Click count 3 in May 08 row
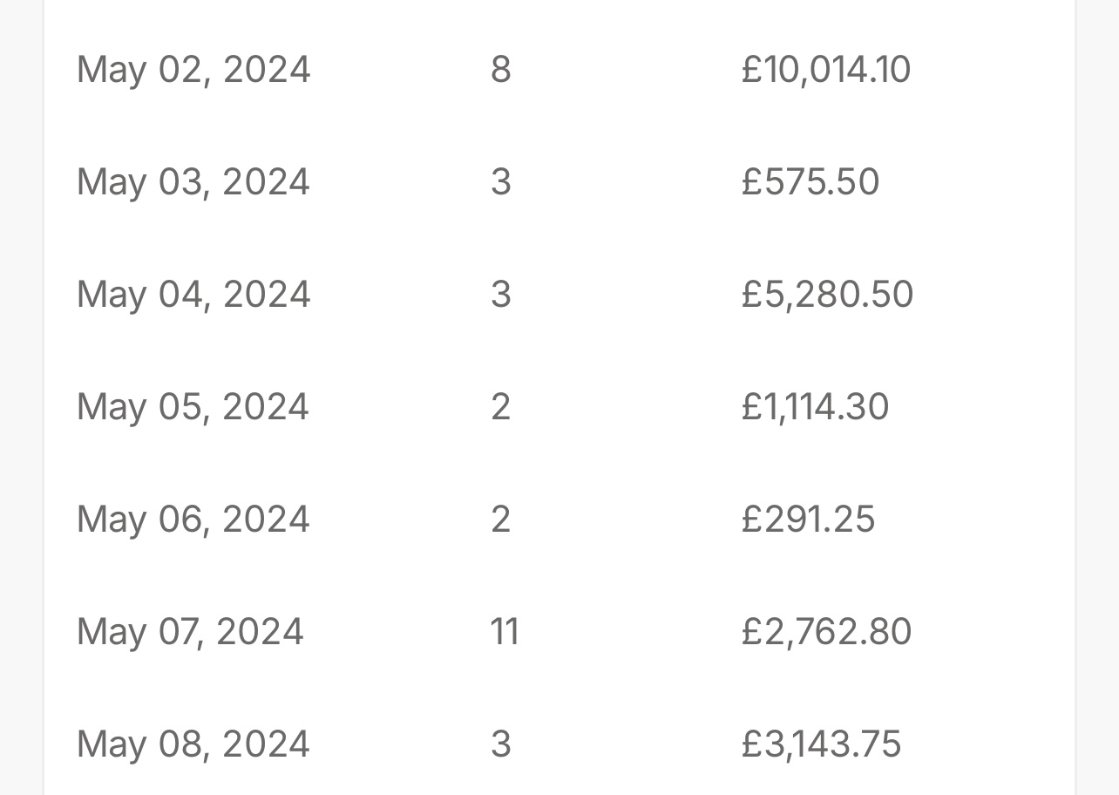 click(x=500, y=744)
